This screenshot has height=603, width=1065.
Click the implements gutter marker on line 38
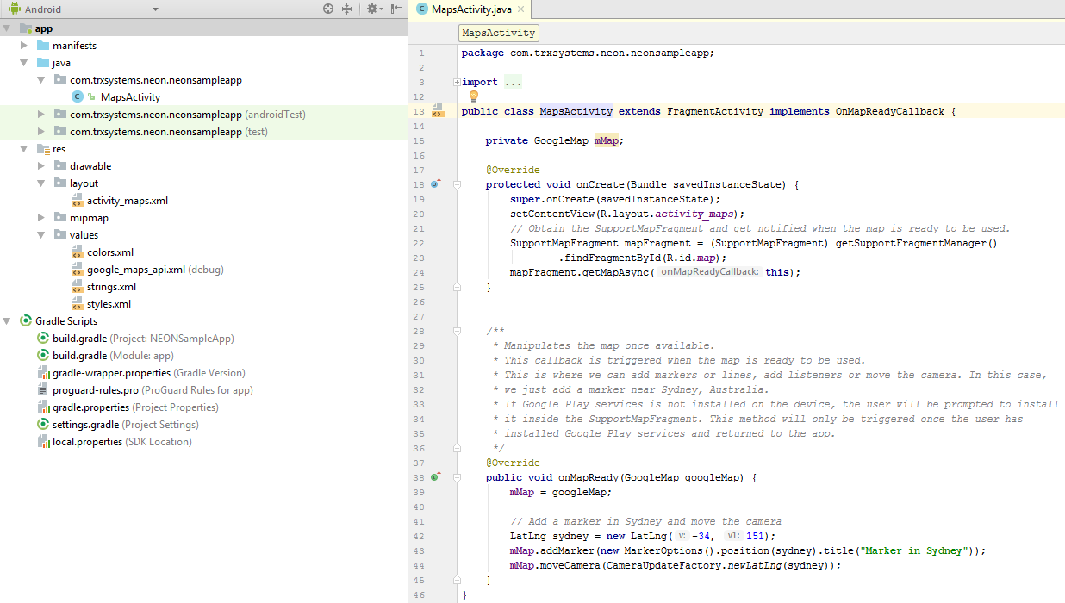pyautogui.click(x=436, y=476)
